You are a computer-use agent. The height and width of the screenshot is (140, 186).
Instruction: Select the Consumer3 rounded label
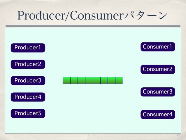pos(158,92)
